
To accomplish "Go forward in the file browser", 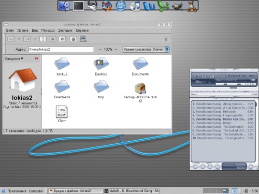I will pyautogui.click(x=27, y=39).
